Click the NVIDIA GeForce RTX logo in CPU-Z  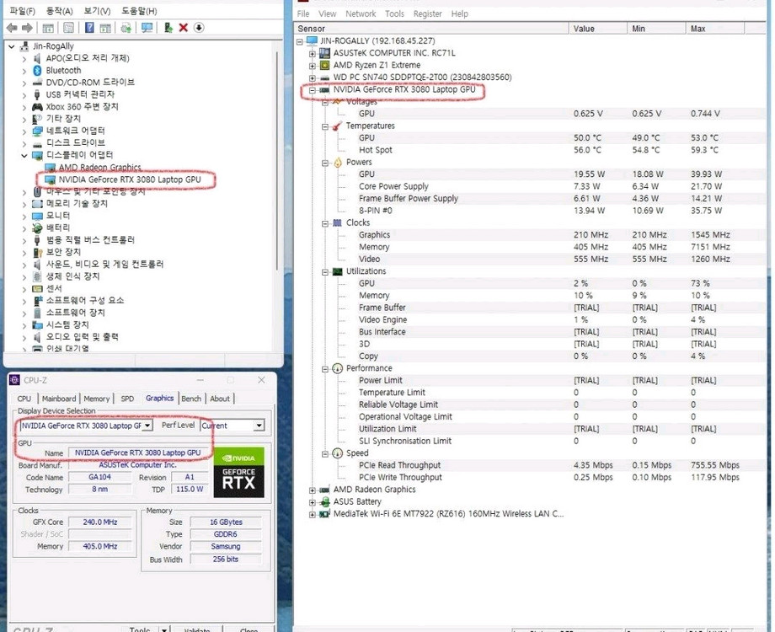pos(238,470)
